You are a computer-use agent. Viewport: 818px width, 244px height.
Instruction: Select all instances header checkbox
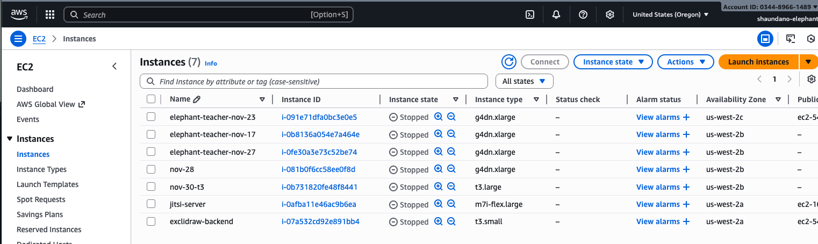151,99
